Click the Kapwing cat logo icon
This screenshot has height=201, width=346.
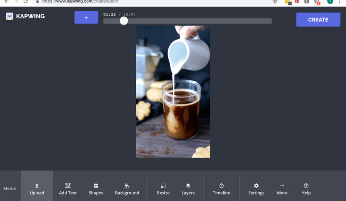[x=9, y=17]
